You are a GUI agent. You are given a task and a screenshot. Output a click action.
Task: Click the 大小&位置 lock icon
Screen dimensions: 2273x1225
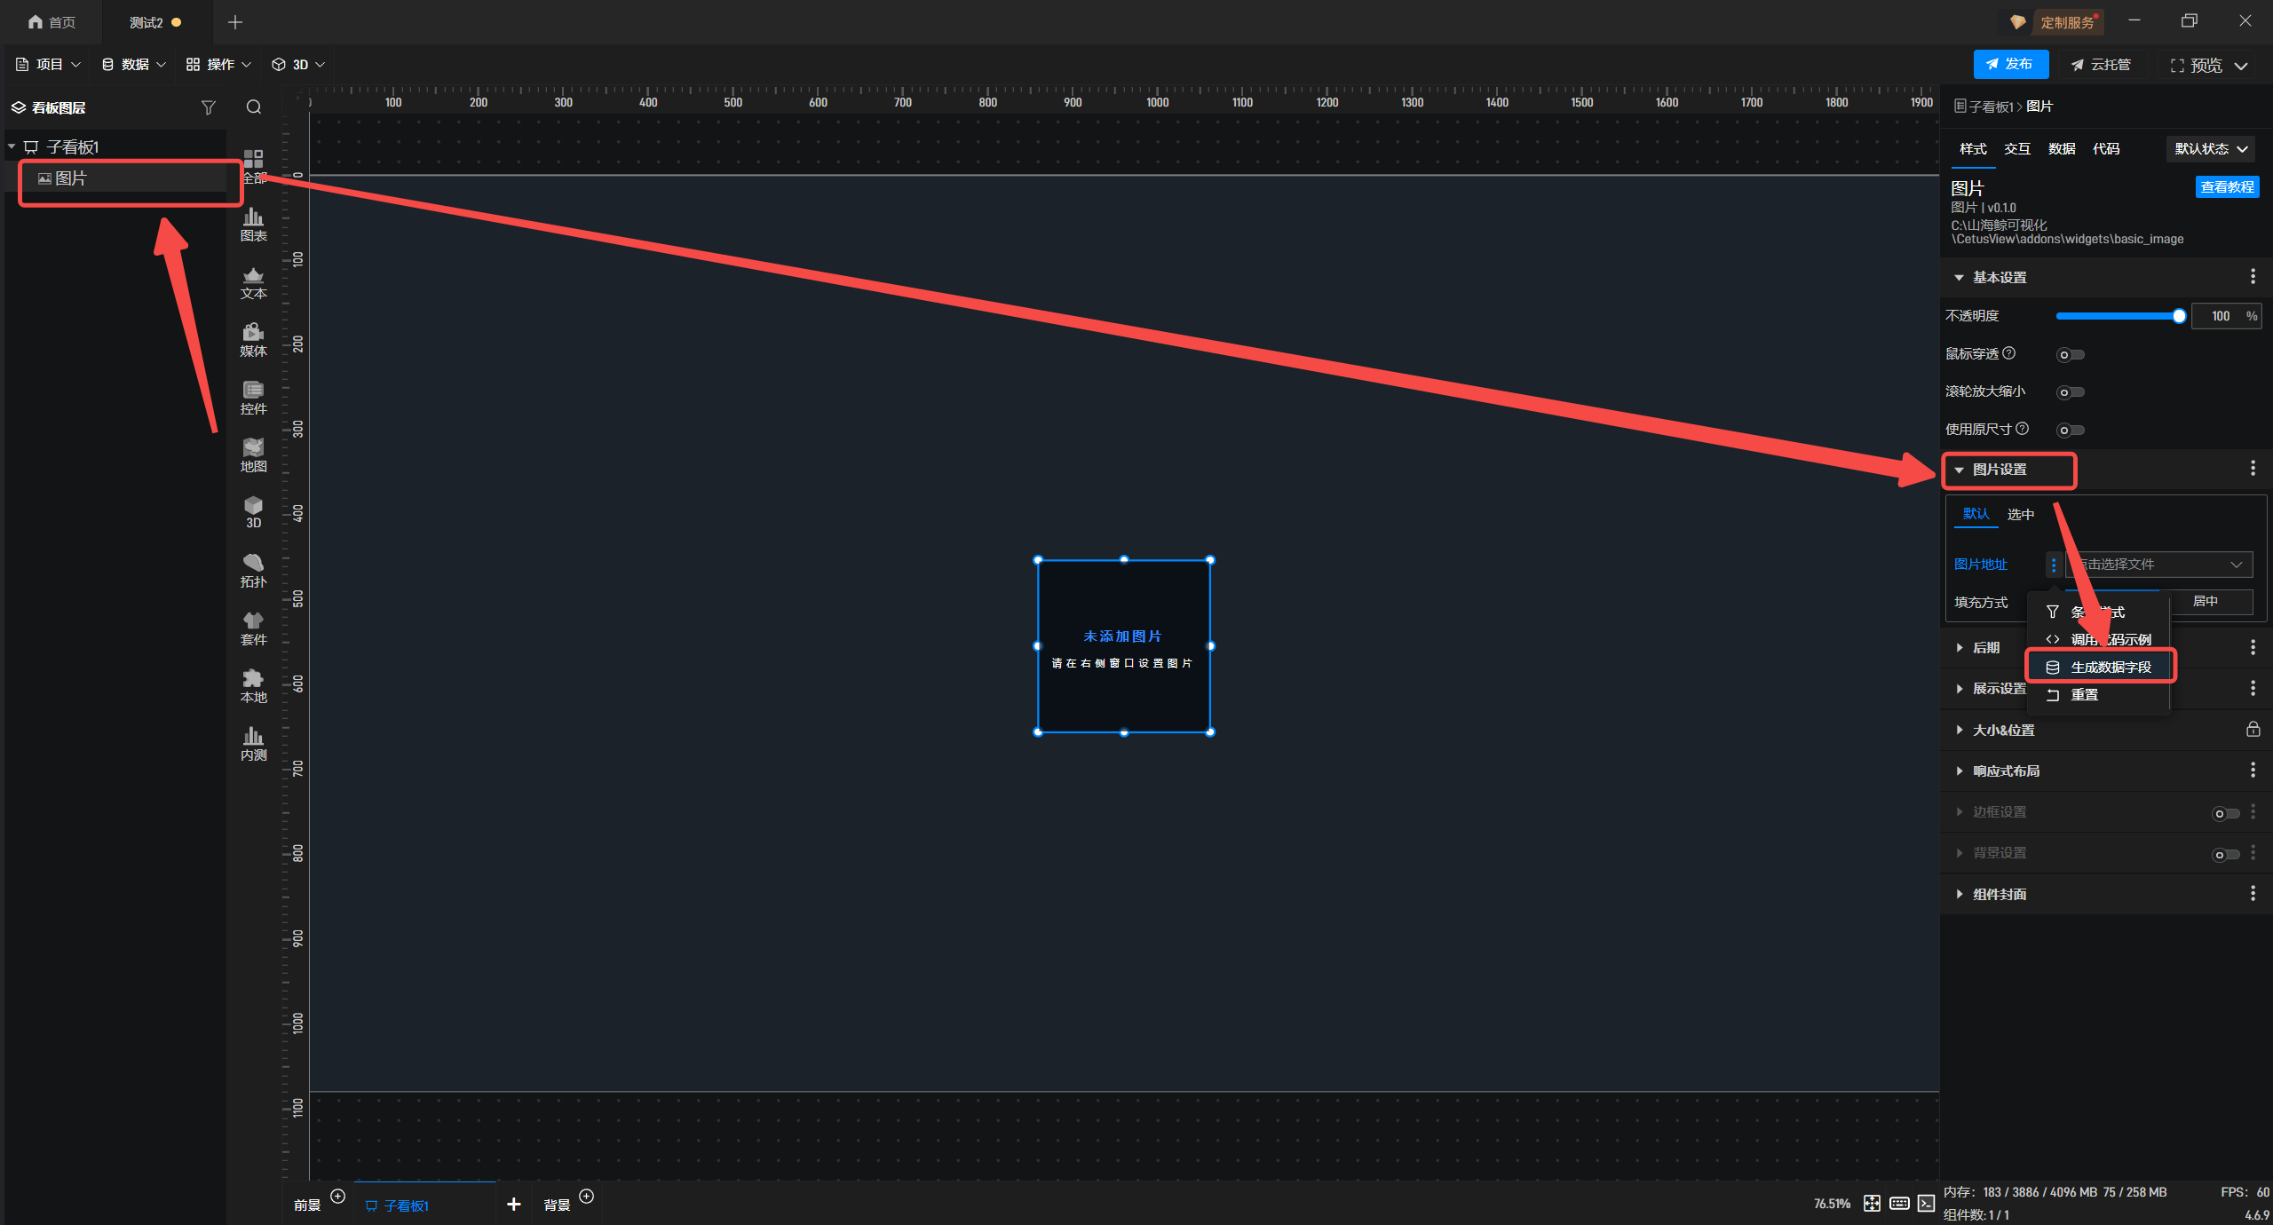(2253, 730)
